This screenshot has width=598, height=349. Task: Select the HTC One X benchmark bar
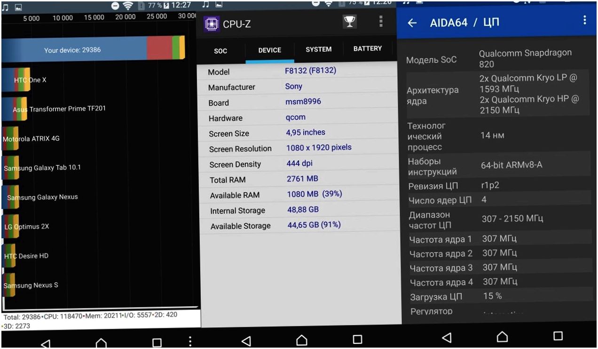(x=16, y=80)
